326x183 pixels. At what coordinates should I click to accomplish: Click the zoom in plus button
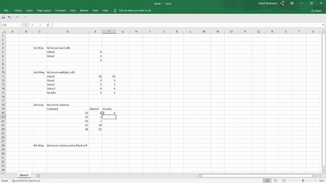coord(315,181)
